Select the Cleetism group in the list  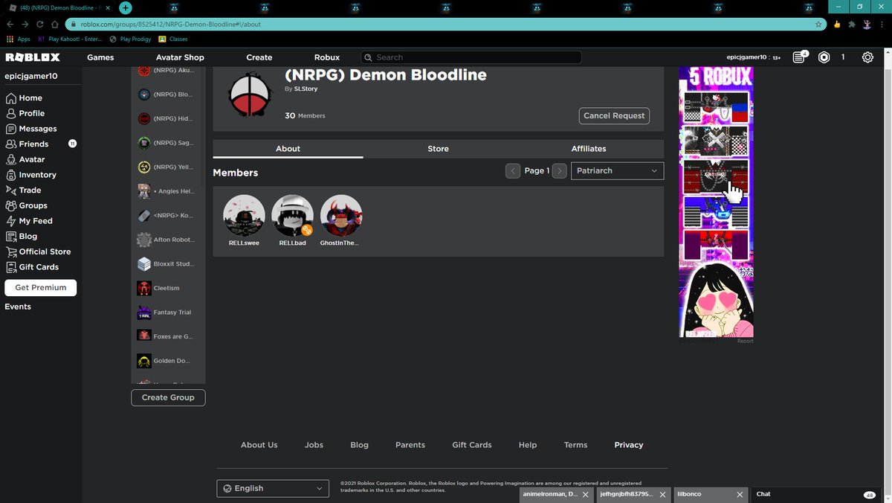tap(168, 288)
